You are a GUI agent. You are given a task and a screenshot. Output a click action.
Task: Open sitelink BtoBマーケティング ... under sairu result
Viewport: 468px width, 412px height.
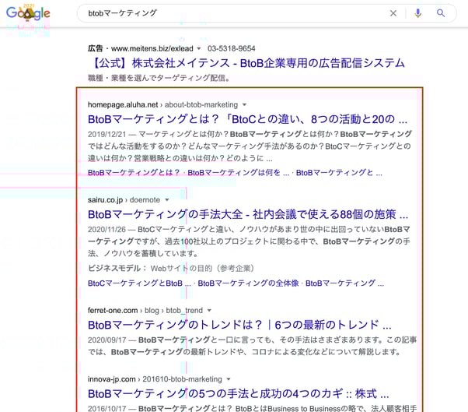click(x=344, y=283)
